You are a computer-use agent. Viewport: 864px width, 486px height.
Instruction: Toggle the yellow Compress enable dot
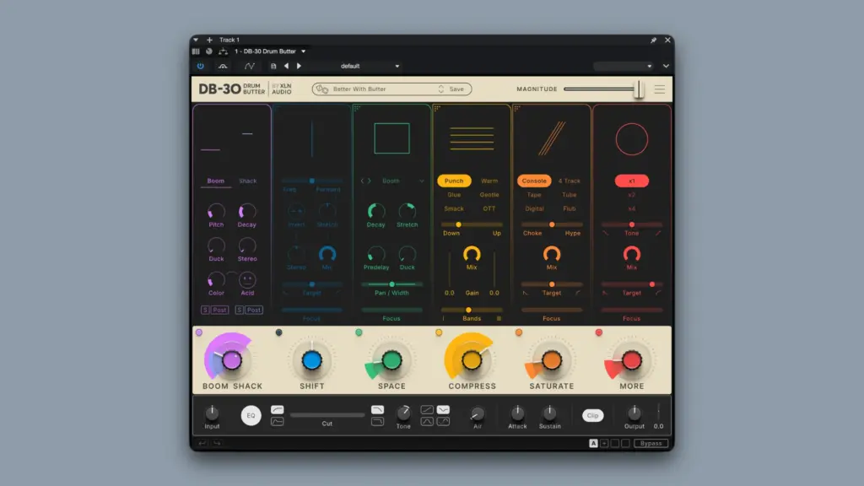pos(439,332)
